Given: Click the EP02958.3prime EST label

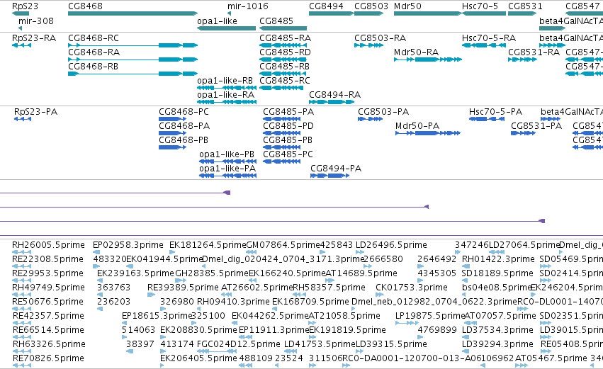Looking at the screenshot, I should pos(128,245).
